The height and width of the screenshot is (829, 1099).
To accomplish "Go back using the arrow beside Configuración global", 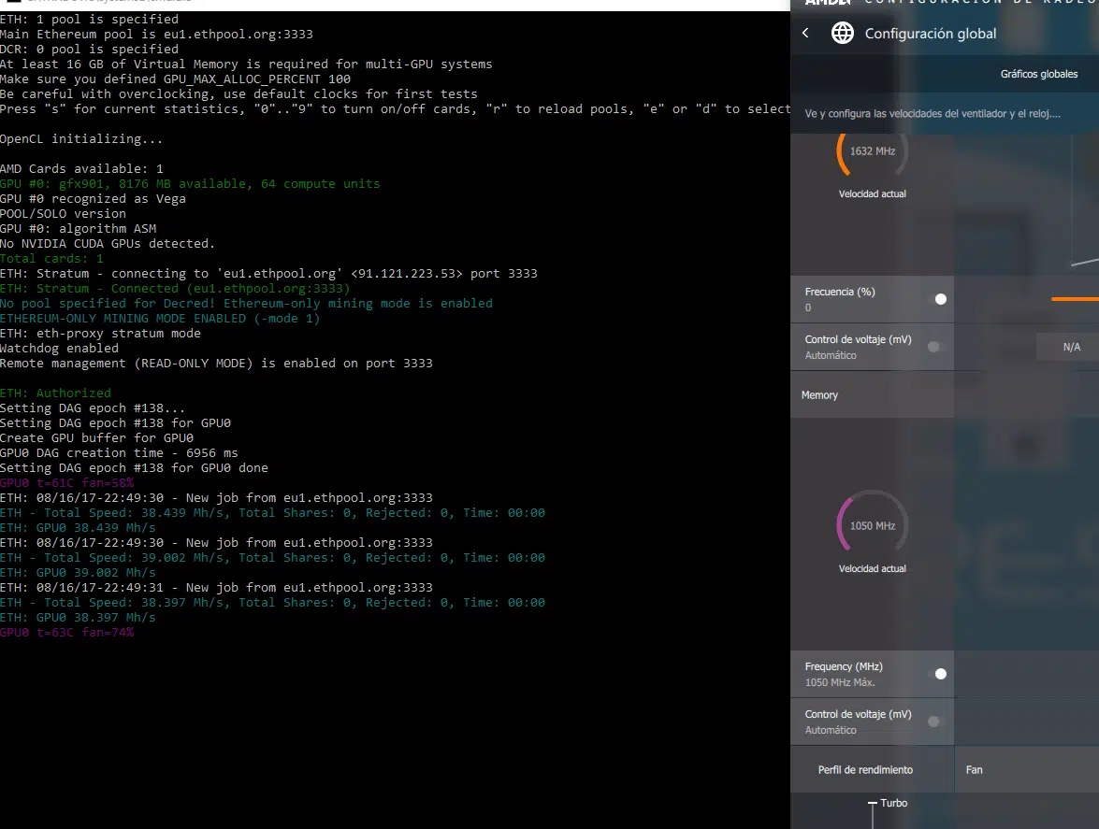I will click(805, 33).
